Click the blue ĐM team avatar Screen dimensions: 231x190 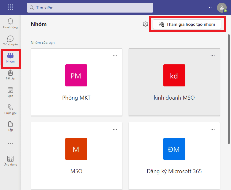coord(174,149)
